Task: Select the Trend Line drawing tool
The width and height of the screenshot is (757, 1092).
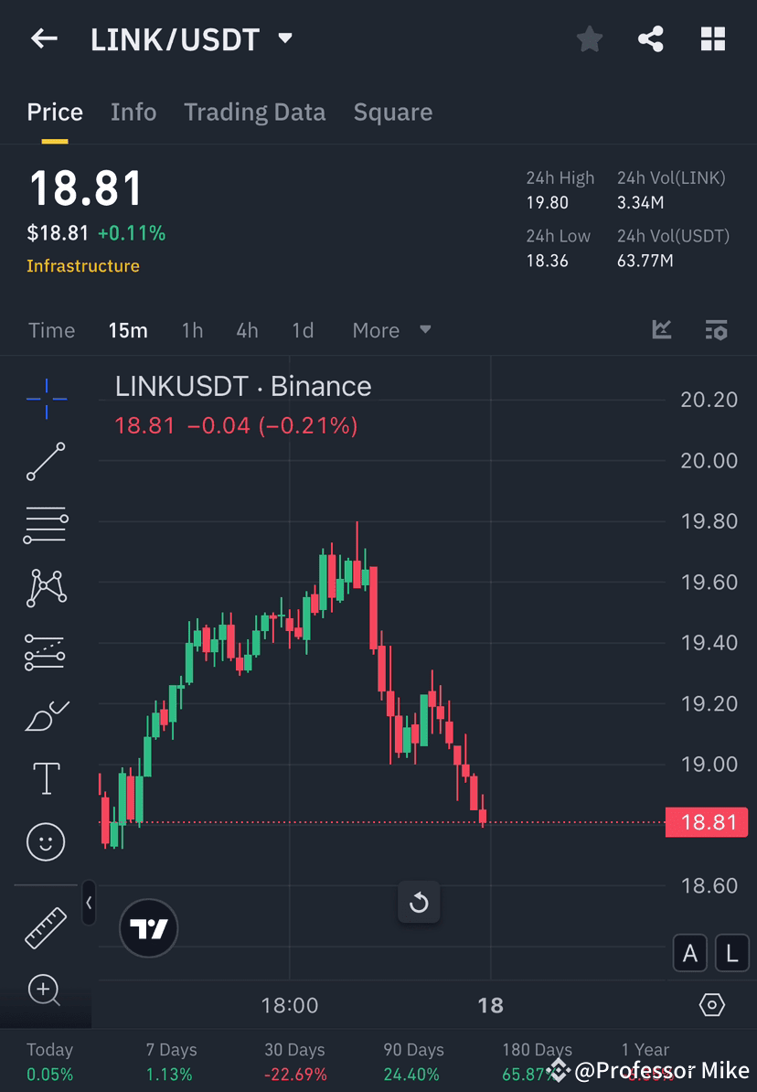Action: coord(46,462)
